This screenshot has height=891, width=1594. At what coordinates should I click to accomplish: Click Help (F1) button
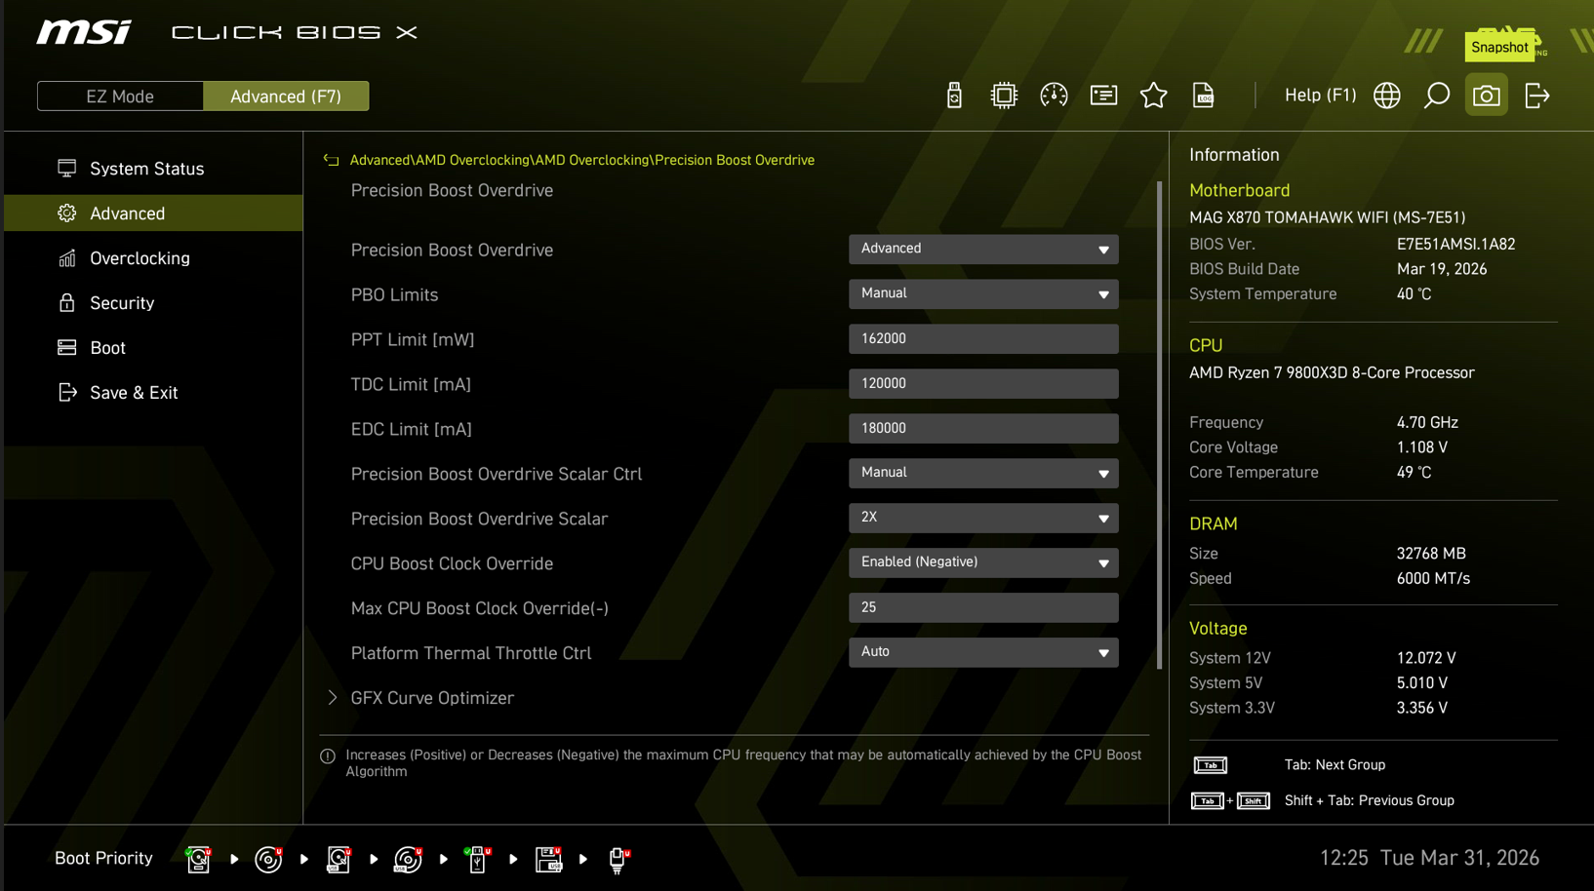pyautogui.click(x=1320, y=96)
